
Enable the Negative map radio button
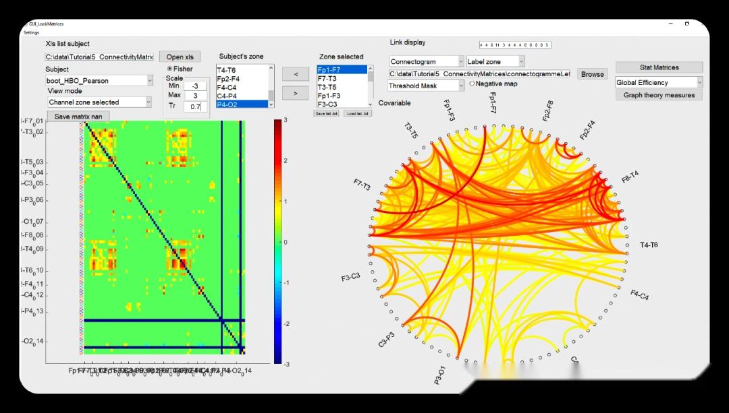[x=472, y=84]
